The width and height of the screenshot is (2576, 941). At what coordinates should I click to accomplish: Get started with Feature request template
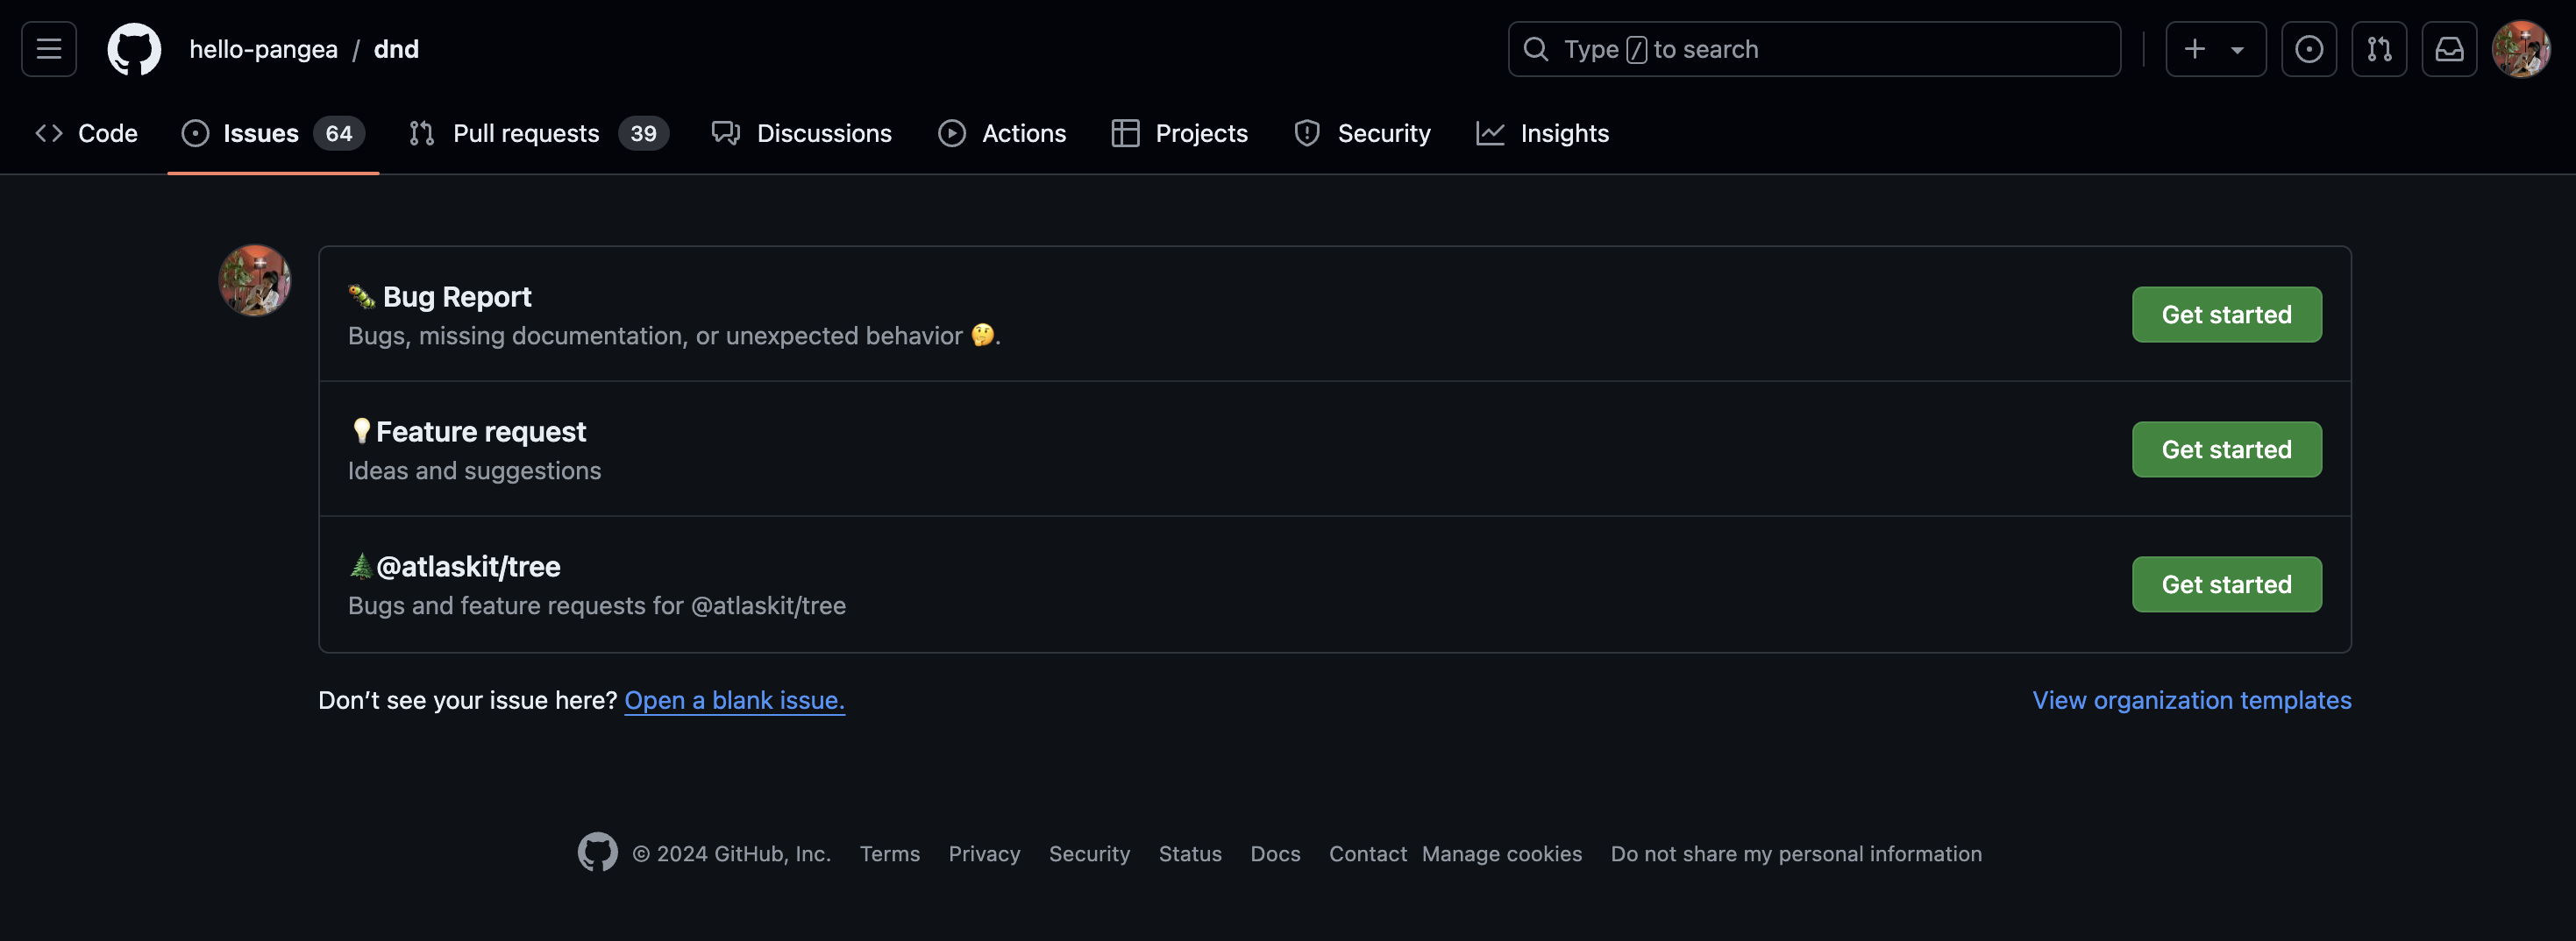pyautogui.click(x=2227, y=449)
